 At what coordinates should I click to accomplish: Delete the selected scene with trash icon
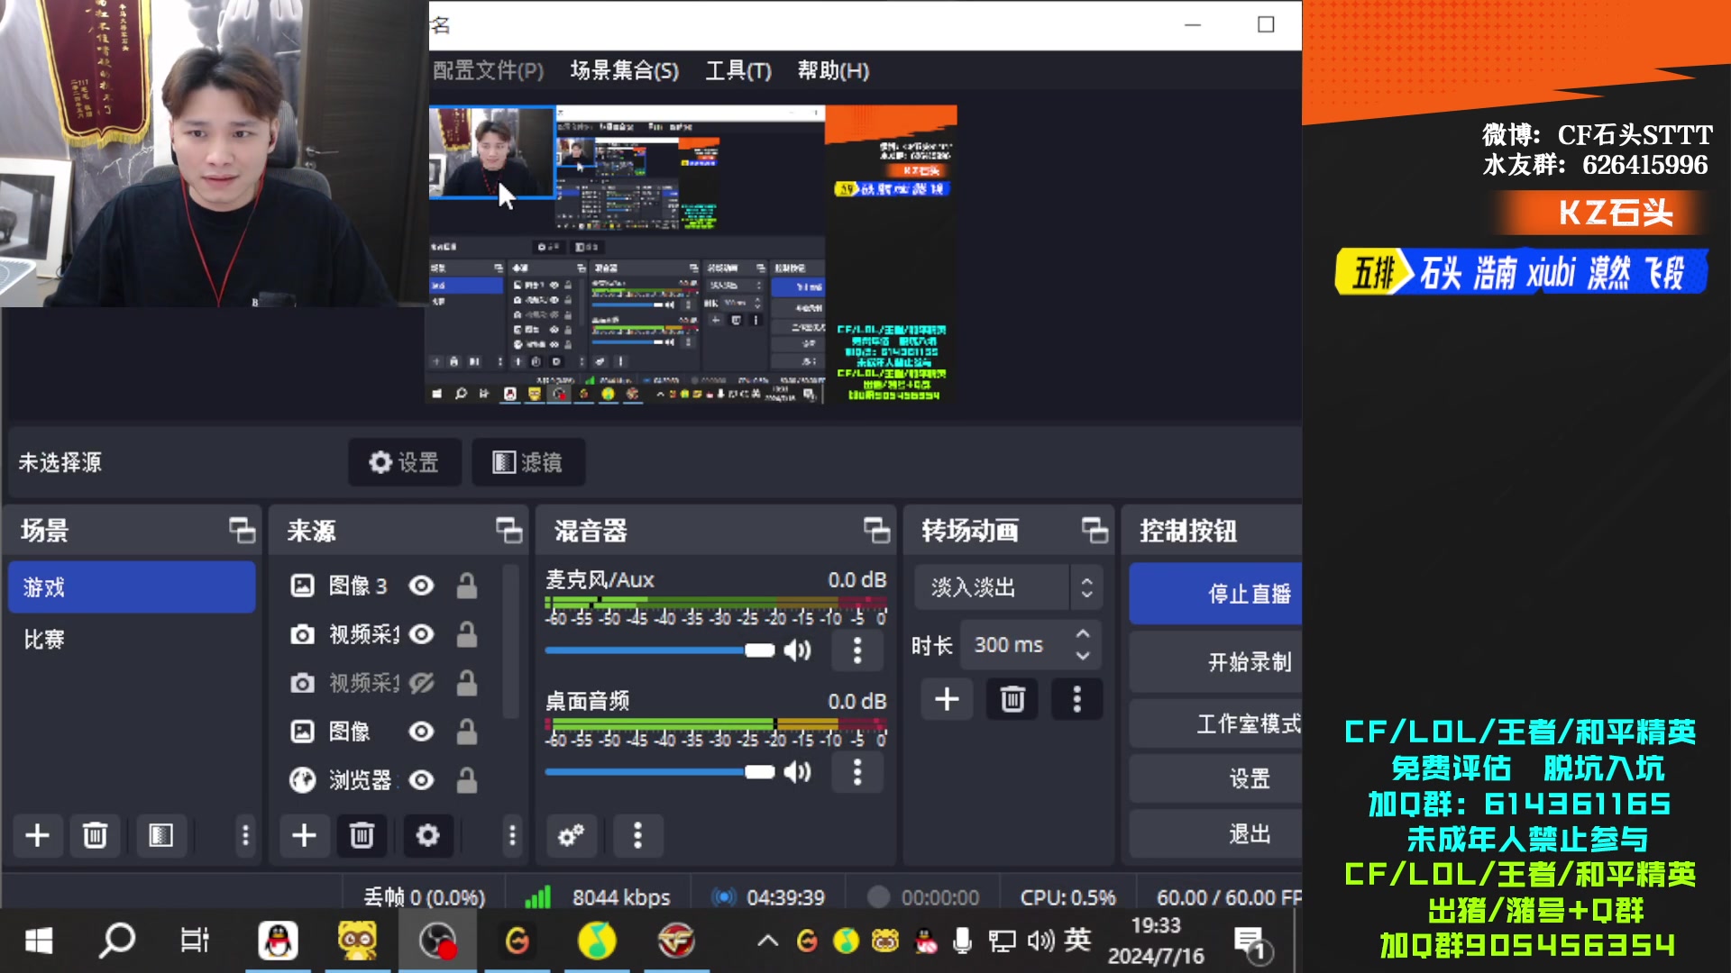(95, 835)
